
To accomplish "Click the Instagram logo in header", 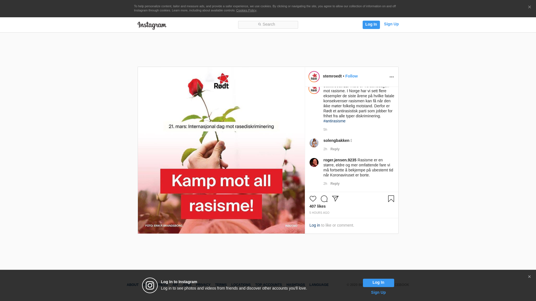I will [152, 25].
